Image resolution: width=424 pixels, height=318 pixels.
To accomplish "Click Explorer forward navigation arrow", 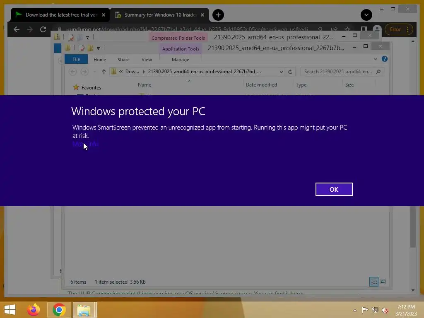I will click(x=84, y=72).
